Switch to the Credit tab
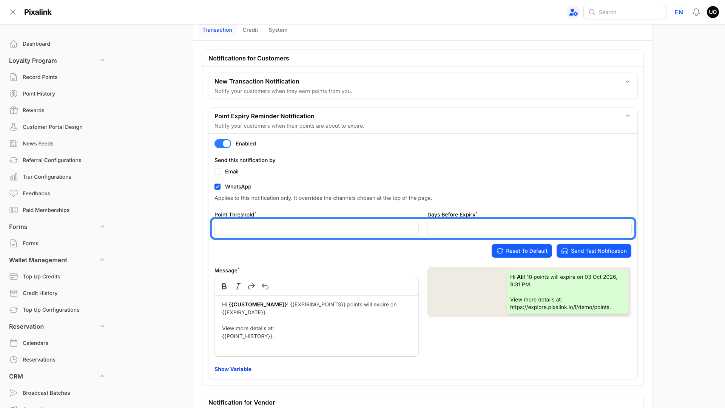Screen dimensions: 725x408 (250, 30)
